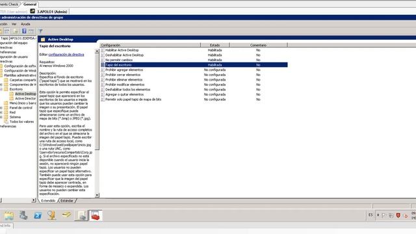Click the ES language indicator

[370, 215]
